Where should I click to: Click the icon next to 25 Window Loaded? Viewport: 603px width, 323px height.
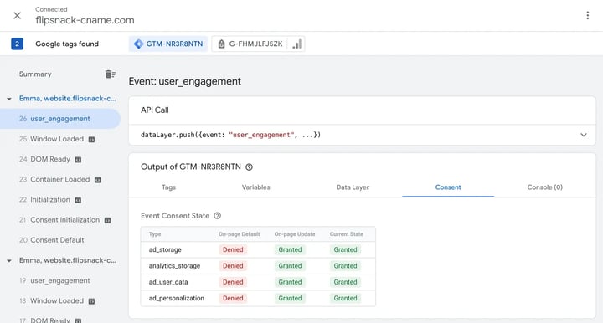pos(91,140)
